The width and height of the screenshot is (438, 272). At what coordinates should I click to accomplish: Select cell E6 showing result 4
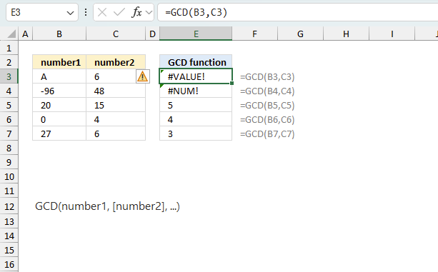(x=196, y=119)
